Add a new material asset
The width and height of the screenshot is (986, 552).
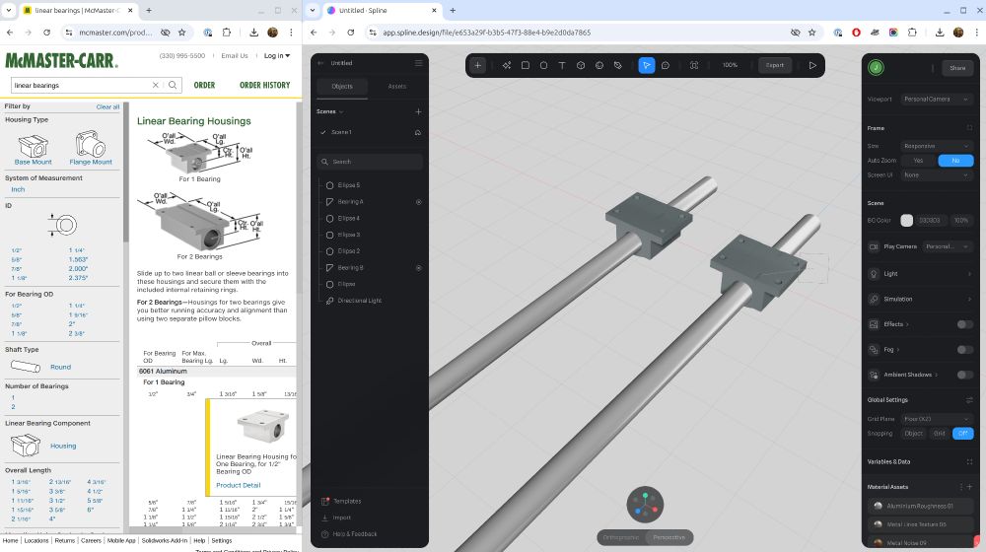[970, 487]
